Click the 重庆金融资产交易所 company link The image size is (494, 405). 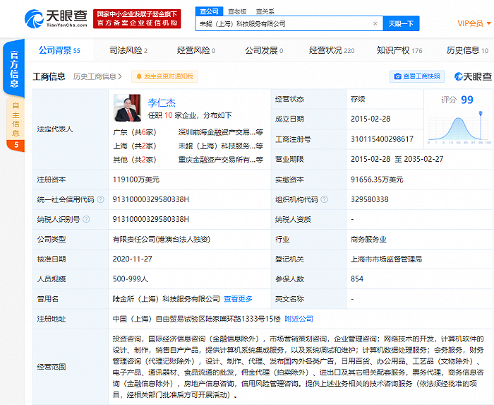220,160
